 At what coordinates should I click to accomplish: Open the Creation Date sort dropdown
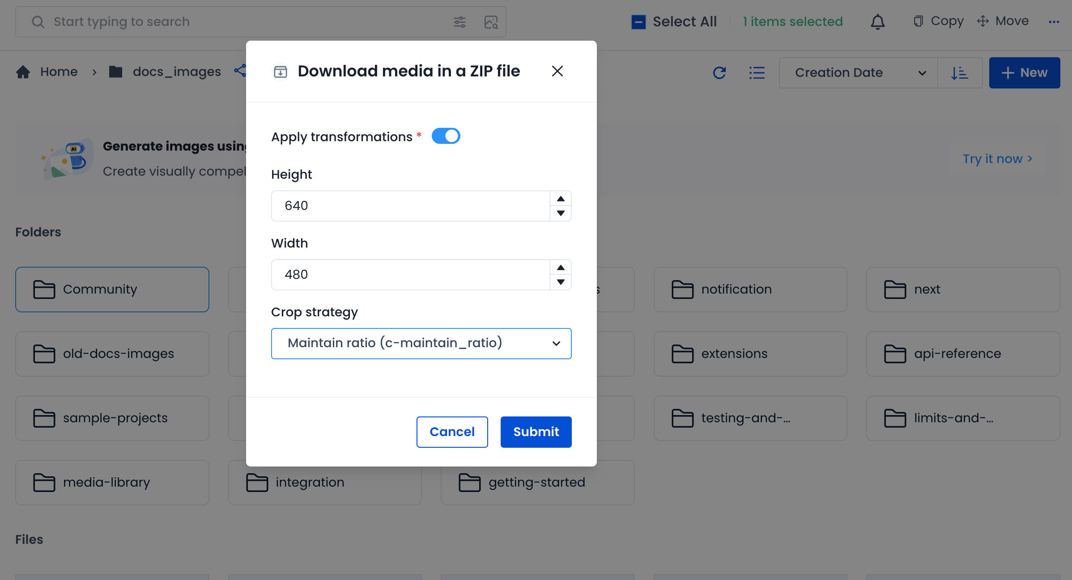[x=858, y=72]
